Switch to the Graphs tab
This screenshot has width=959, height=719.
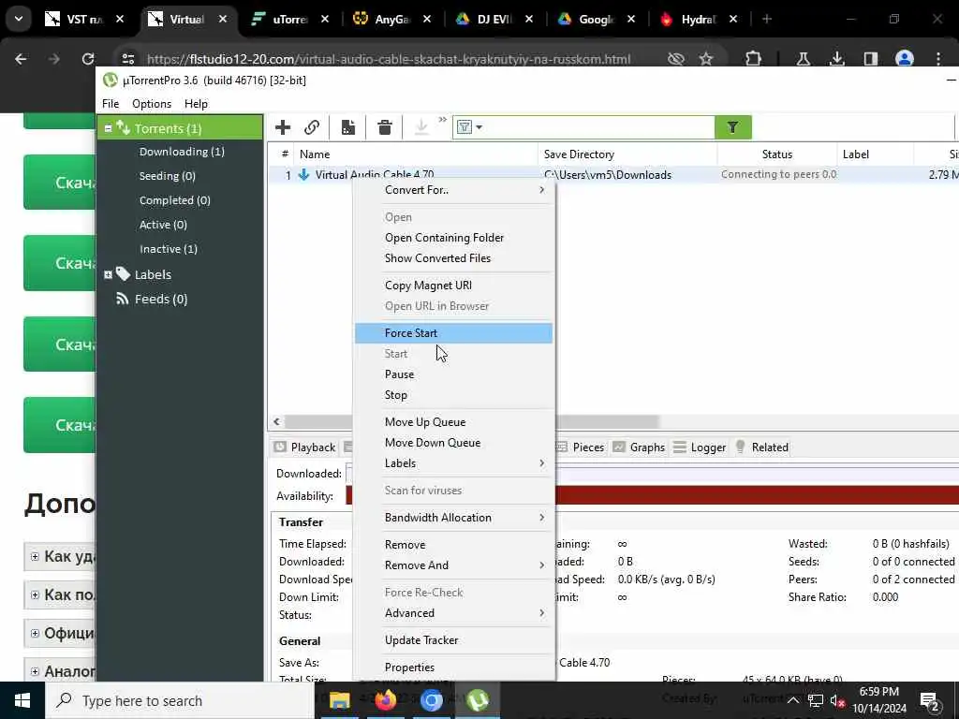click(639, 448)
